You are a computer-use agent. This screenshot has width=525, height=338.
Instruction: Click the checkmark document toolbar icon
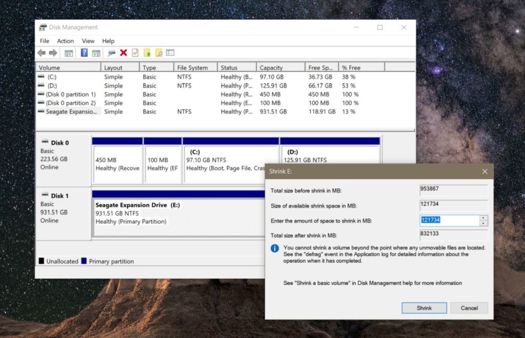tap(135, 53)
